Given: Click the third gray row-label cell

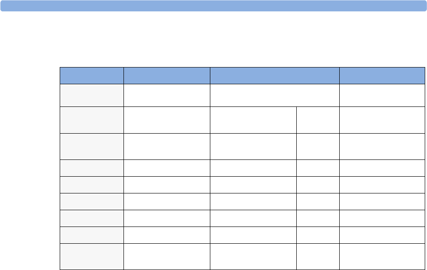Looking at the screenshot, I should tap(92, 146).
